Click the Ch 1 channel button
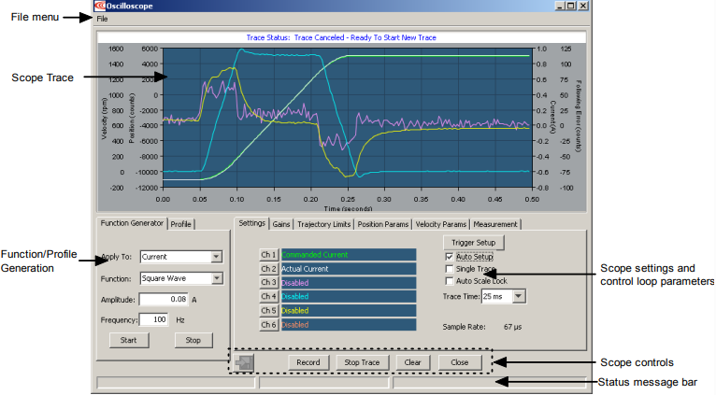Image resolution: width=716 pixels, height=395 pixels. [268, 255]
